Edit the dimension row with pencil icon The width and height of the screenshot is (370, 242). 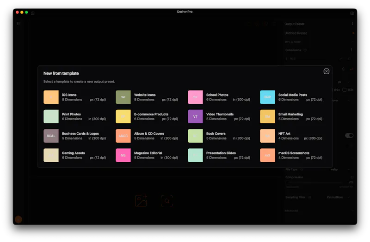pos(341,59)
